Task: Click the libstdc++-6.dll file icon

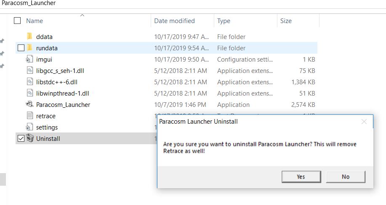Action: pyautogui.click(x=29, y=82)
